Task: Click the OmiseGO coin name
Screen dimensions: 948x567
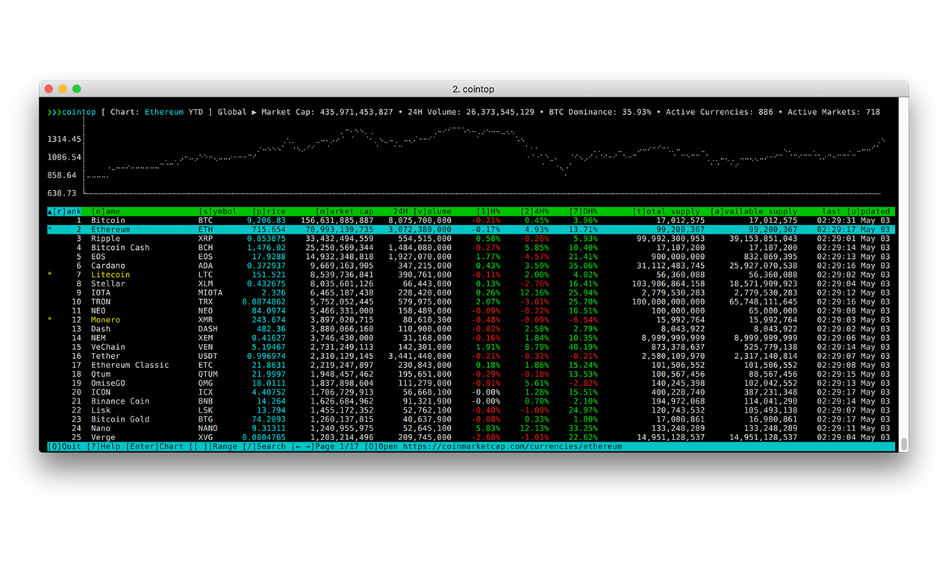Action: [108, 383]
